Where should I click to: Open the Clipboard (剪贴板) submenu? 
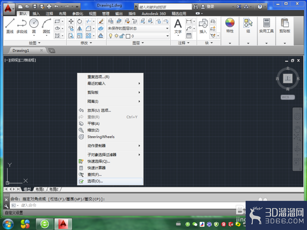111,92
